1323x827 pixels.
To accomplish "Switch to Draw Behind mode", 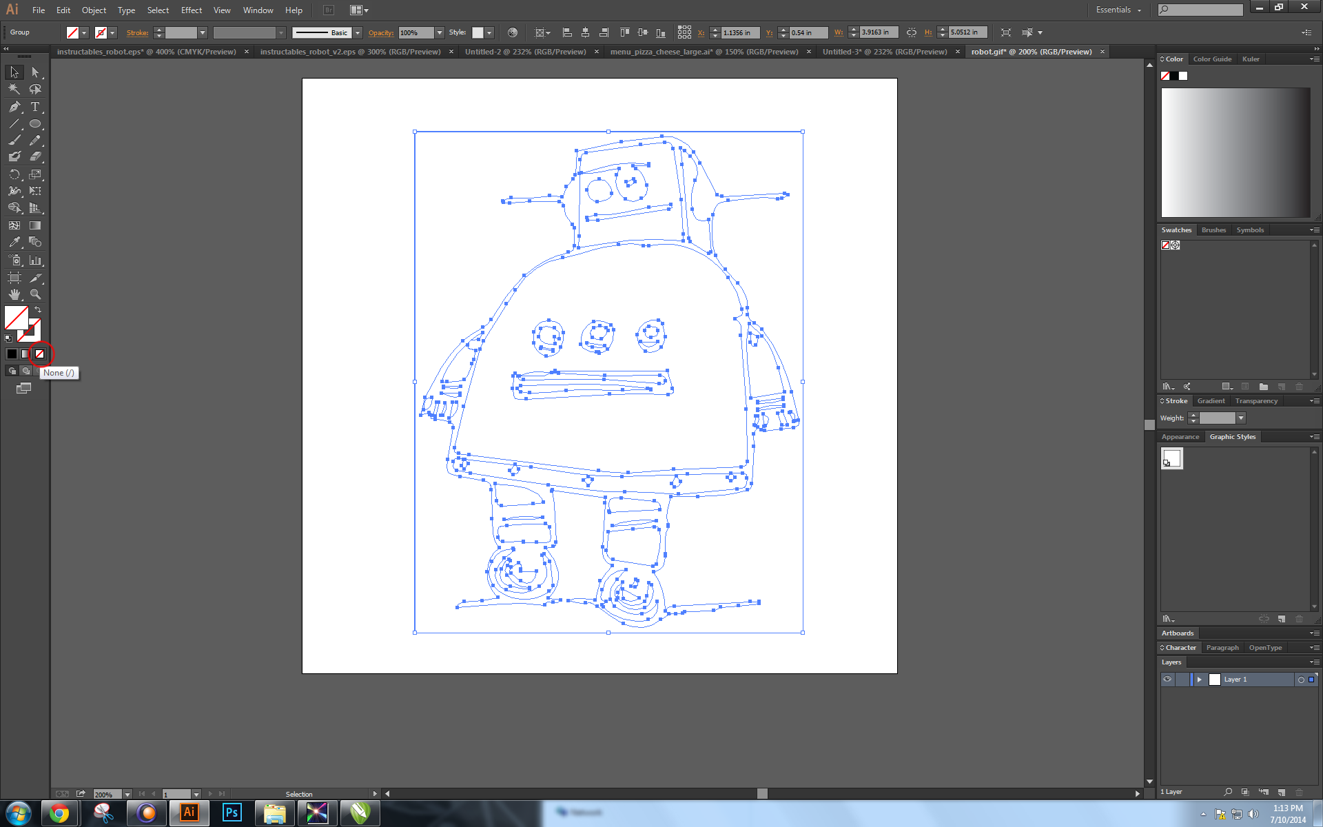I will pos(25,371).
